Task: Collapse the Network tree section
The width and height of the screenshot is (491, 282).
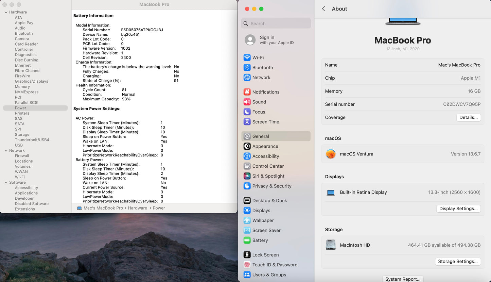Action: pyautogui.click(x=6, y=151)
